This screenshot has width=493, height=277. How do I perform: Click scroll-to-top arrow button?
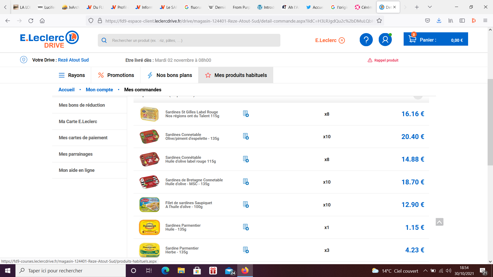(x=439, y=222)
